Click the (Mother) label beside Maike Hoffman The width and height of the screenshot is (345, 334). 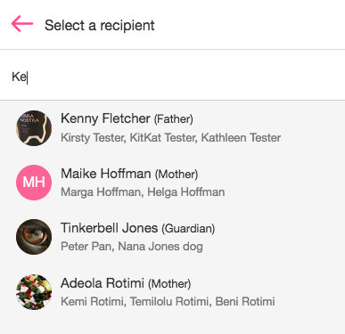pos(177,174)
